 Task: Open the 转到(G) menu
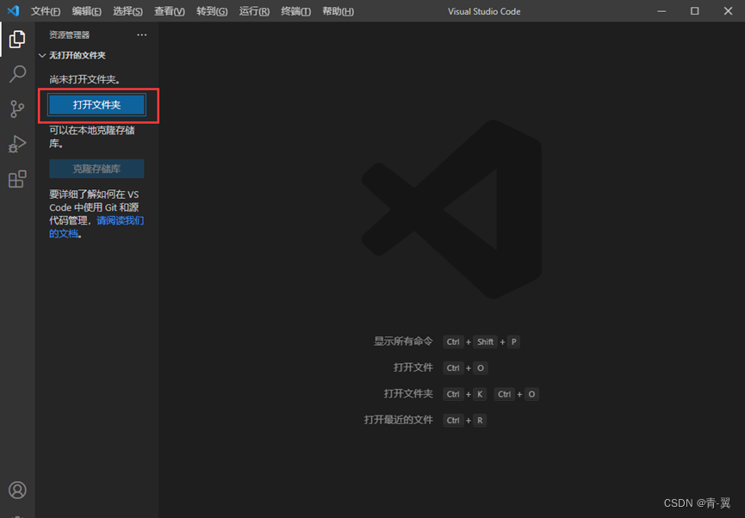point(212,11)
